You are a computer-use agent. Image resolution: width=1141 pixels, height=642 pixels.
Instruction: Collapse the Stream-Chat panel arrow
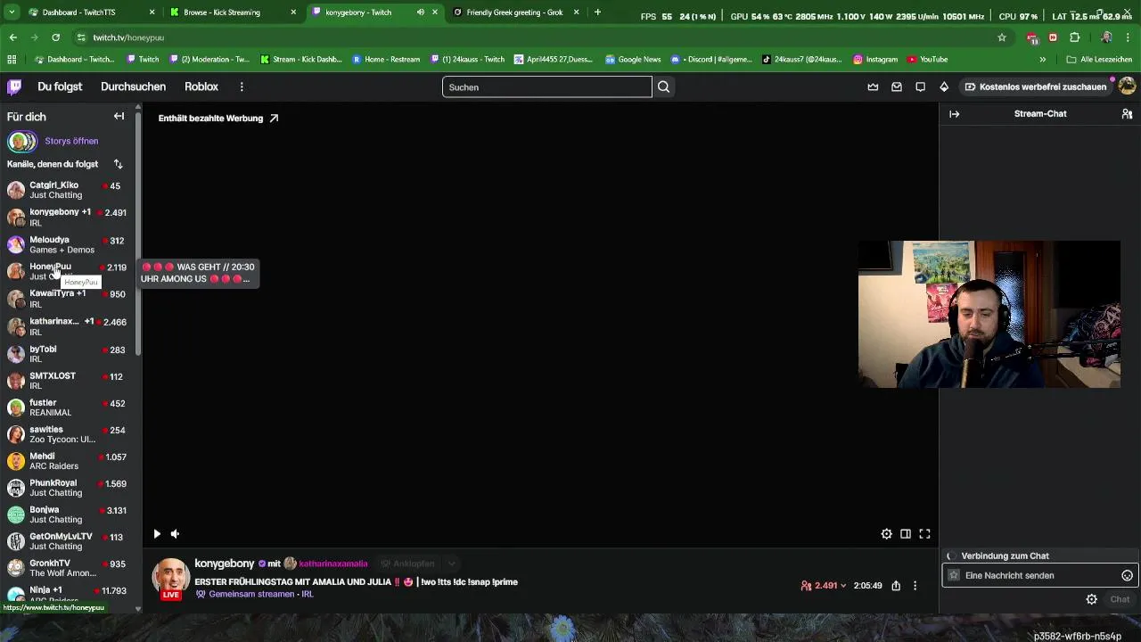click(954, 114)
